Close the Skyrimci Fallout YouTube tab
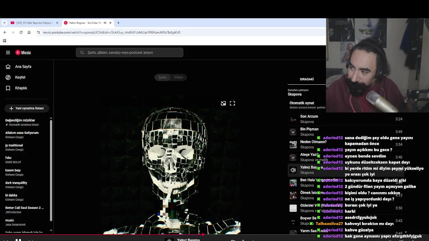 click(57, 23)
